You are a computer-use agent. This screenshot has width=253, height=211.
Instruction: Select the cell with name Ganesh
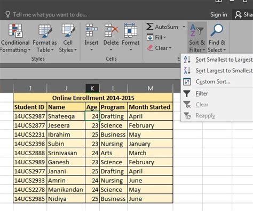coord(66,162)
